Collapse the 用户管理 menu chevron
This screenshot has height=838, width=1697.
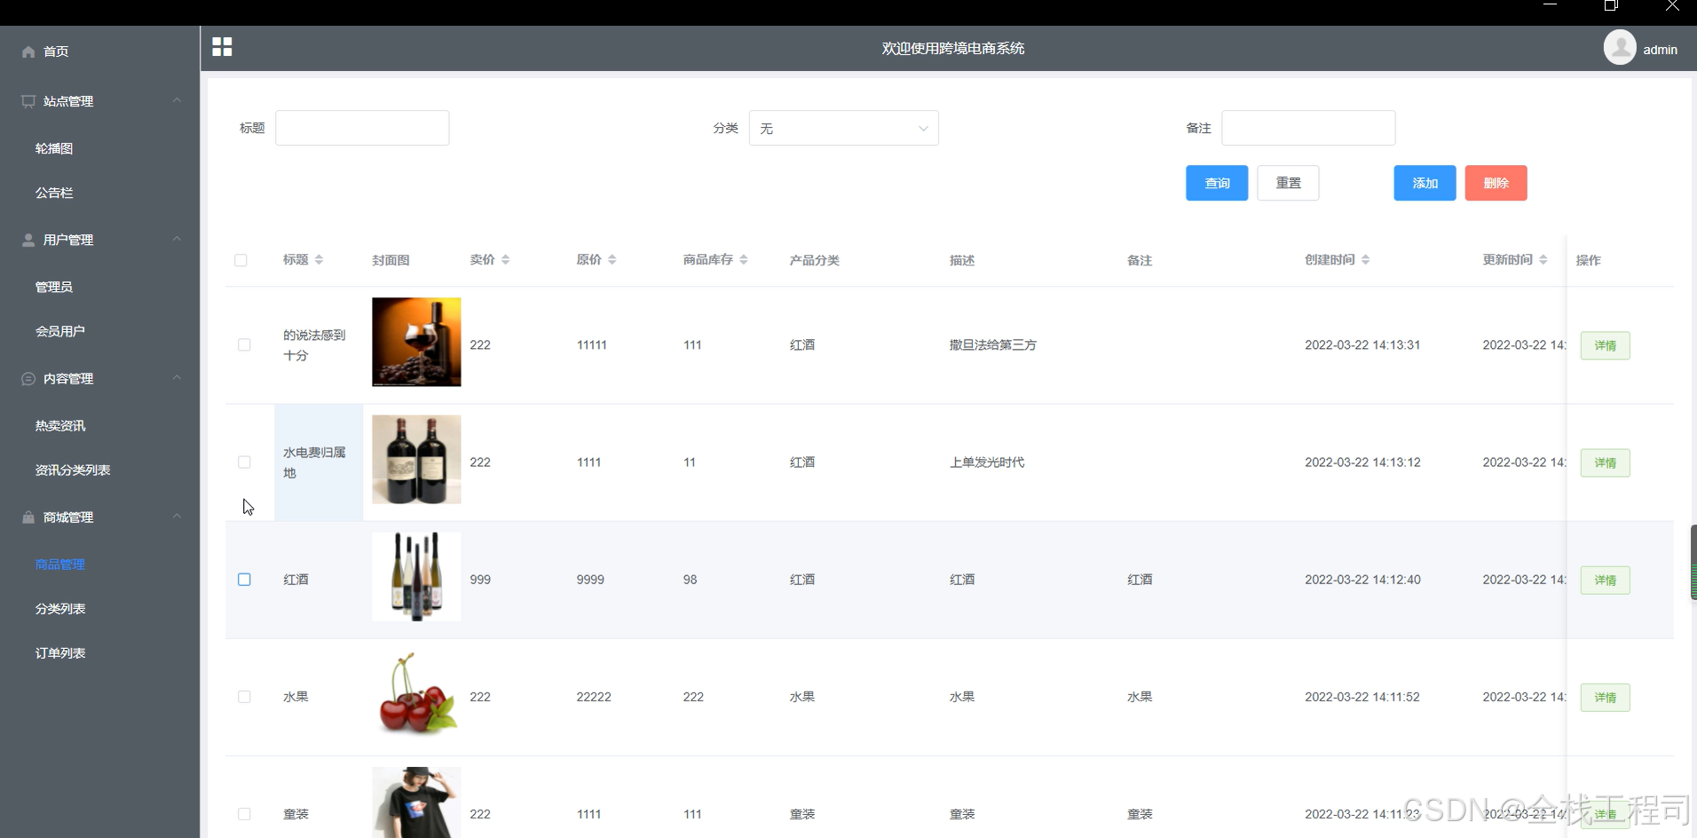coord(177,239)
